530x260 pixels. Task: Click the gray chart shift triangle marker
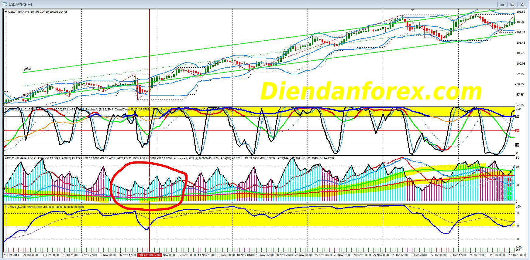(x=412, y=10)
